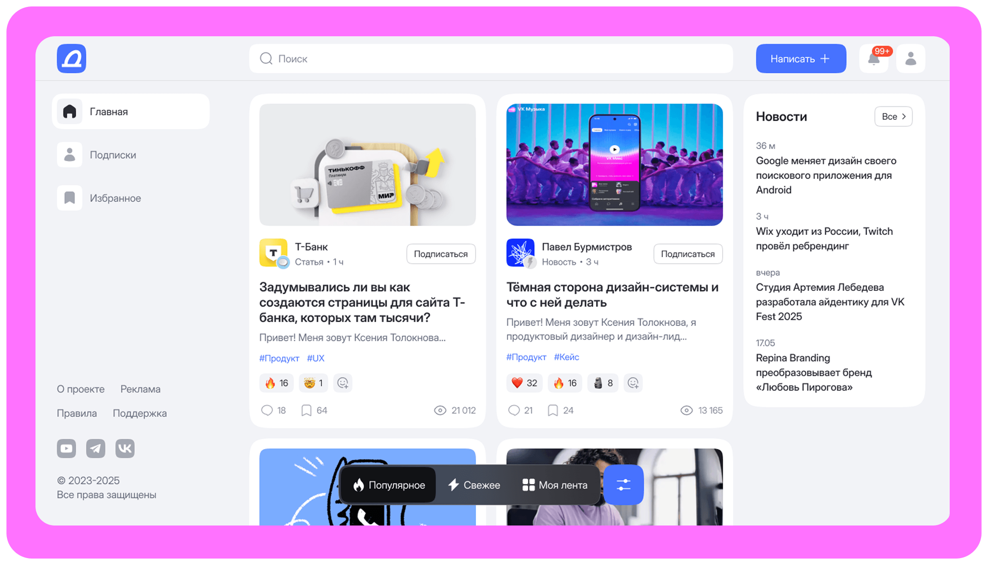This screenshot has height=565, width=988.
Task: Open Подписки in the sidebar
Action: (x=113, y=155)
